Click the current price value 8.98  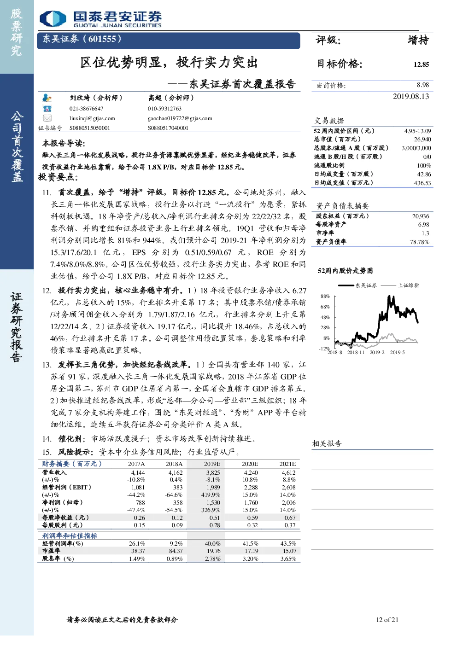pyautogui.click(x=423, y=85)
